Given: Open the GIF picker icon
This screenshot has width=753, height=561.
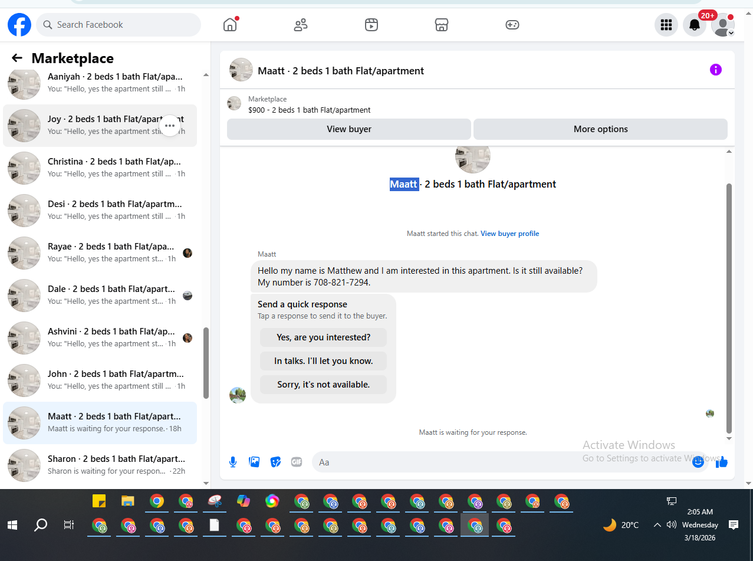Looking at the screenshot, I should coord(297,462).
